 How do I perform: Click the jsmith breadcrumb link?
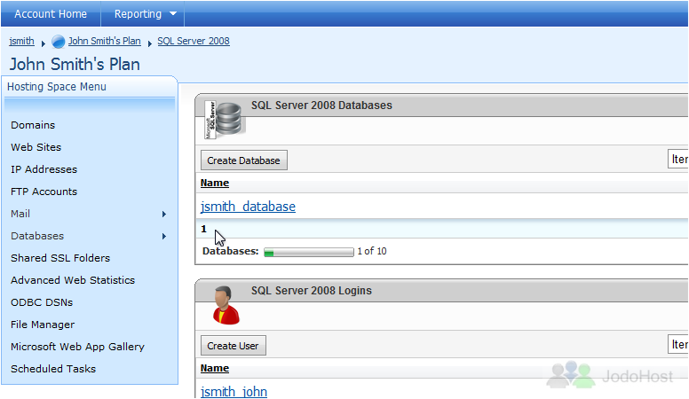click(21, 41)
